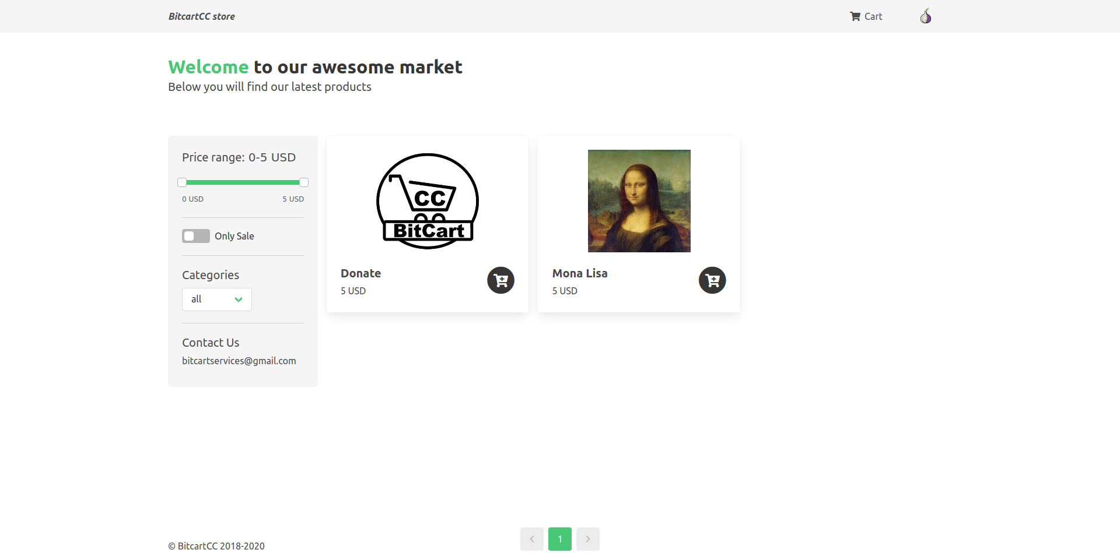Click the right price range slider handle
This screenshot has height=553, width=1120.
[x=304, y=182]
